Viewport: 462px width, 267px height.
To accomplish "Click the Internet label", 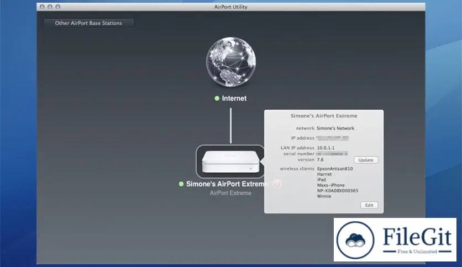I will (x=234, y=99).
